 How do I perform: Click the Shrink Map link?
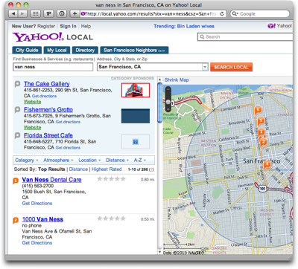[177, 80]
